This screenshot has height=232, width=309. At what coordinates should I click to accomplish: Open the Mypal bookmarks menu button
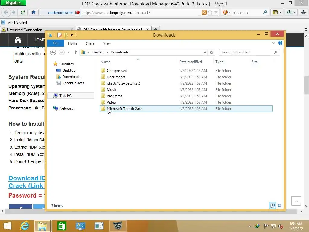point(277,12)
